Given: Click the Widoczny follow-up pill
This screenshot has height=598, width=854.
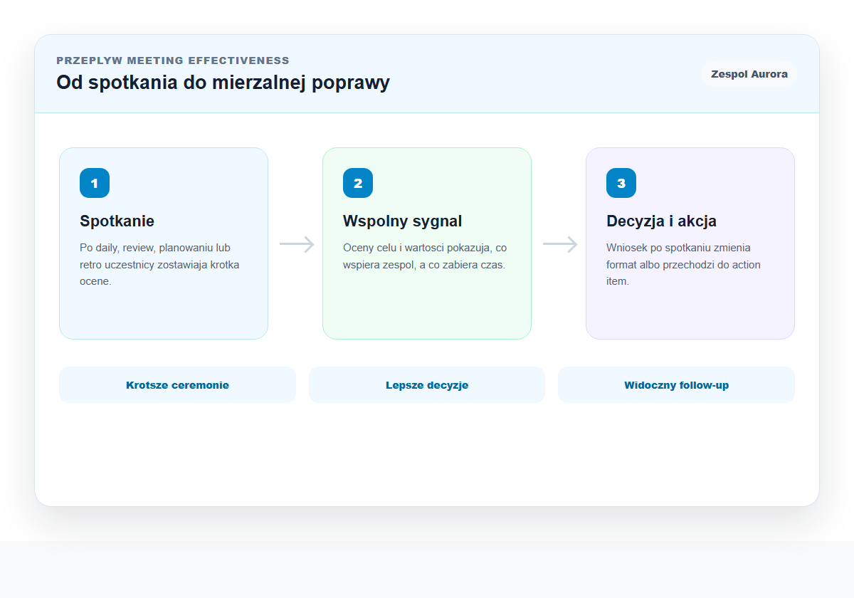Looking at the screenshot, I should click(x=676, y=385).
